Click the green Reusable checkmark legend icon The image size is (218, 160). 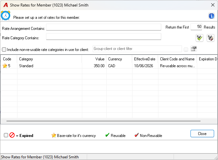pyautogui.click(x=107, y=135)
